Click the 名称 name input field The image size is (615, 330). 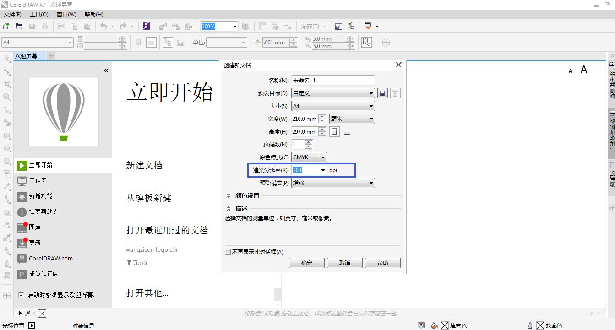click(333, 81)
